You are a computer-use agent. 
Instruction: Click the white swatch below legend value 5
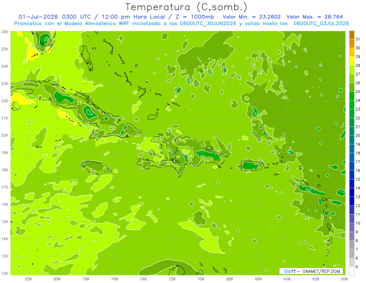pos(352,271)
